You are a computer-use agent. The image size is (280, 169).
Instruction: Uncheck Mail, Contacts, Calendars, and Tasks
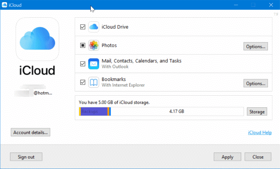point(83,64)
